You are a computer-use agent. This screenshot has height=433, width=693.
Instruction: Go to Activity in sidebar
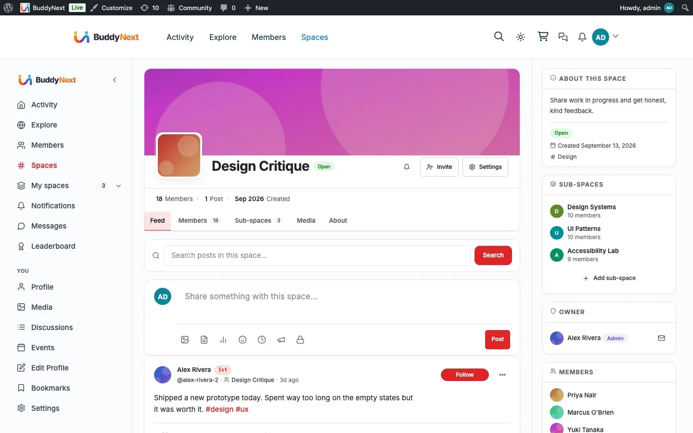tap(44, 105)
